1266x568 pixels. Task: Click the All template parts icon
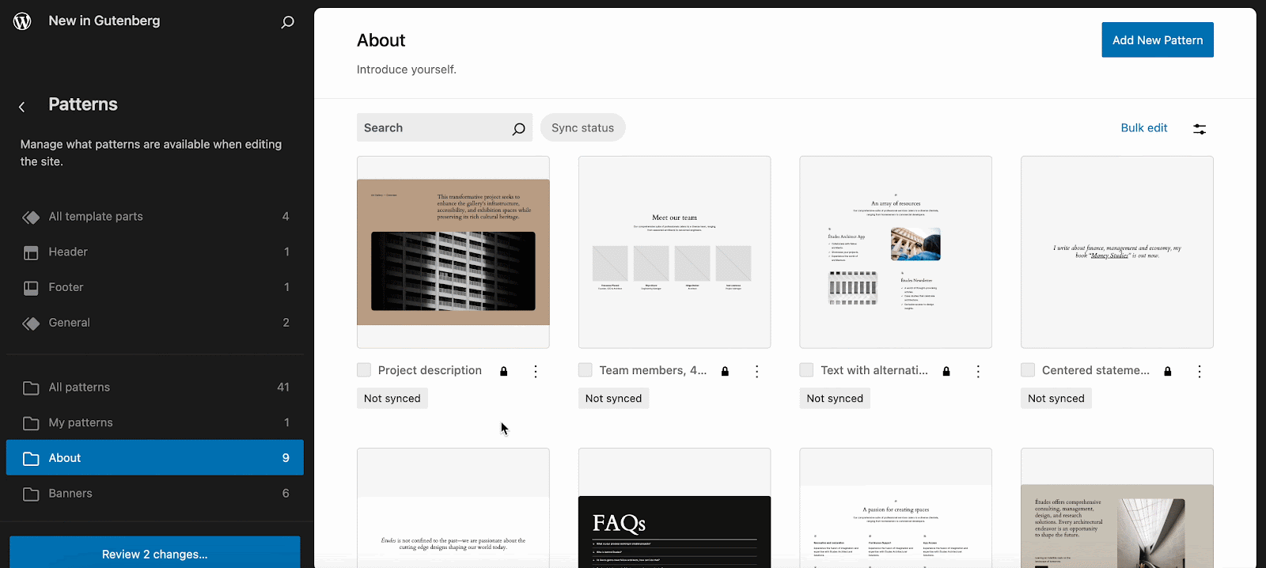pos(31,217)
